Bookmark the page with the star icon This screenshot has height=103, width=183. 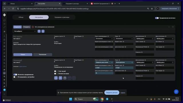click(152, 9)
